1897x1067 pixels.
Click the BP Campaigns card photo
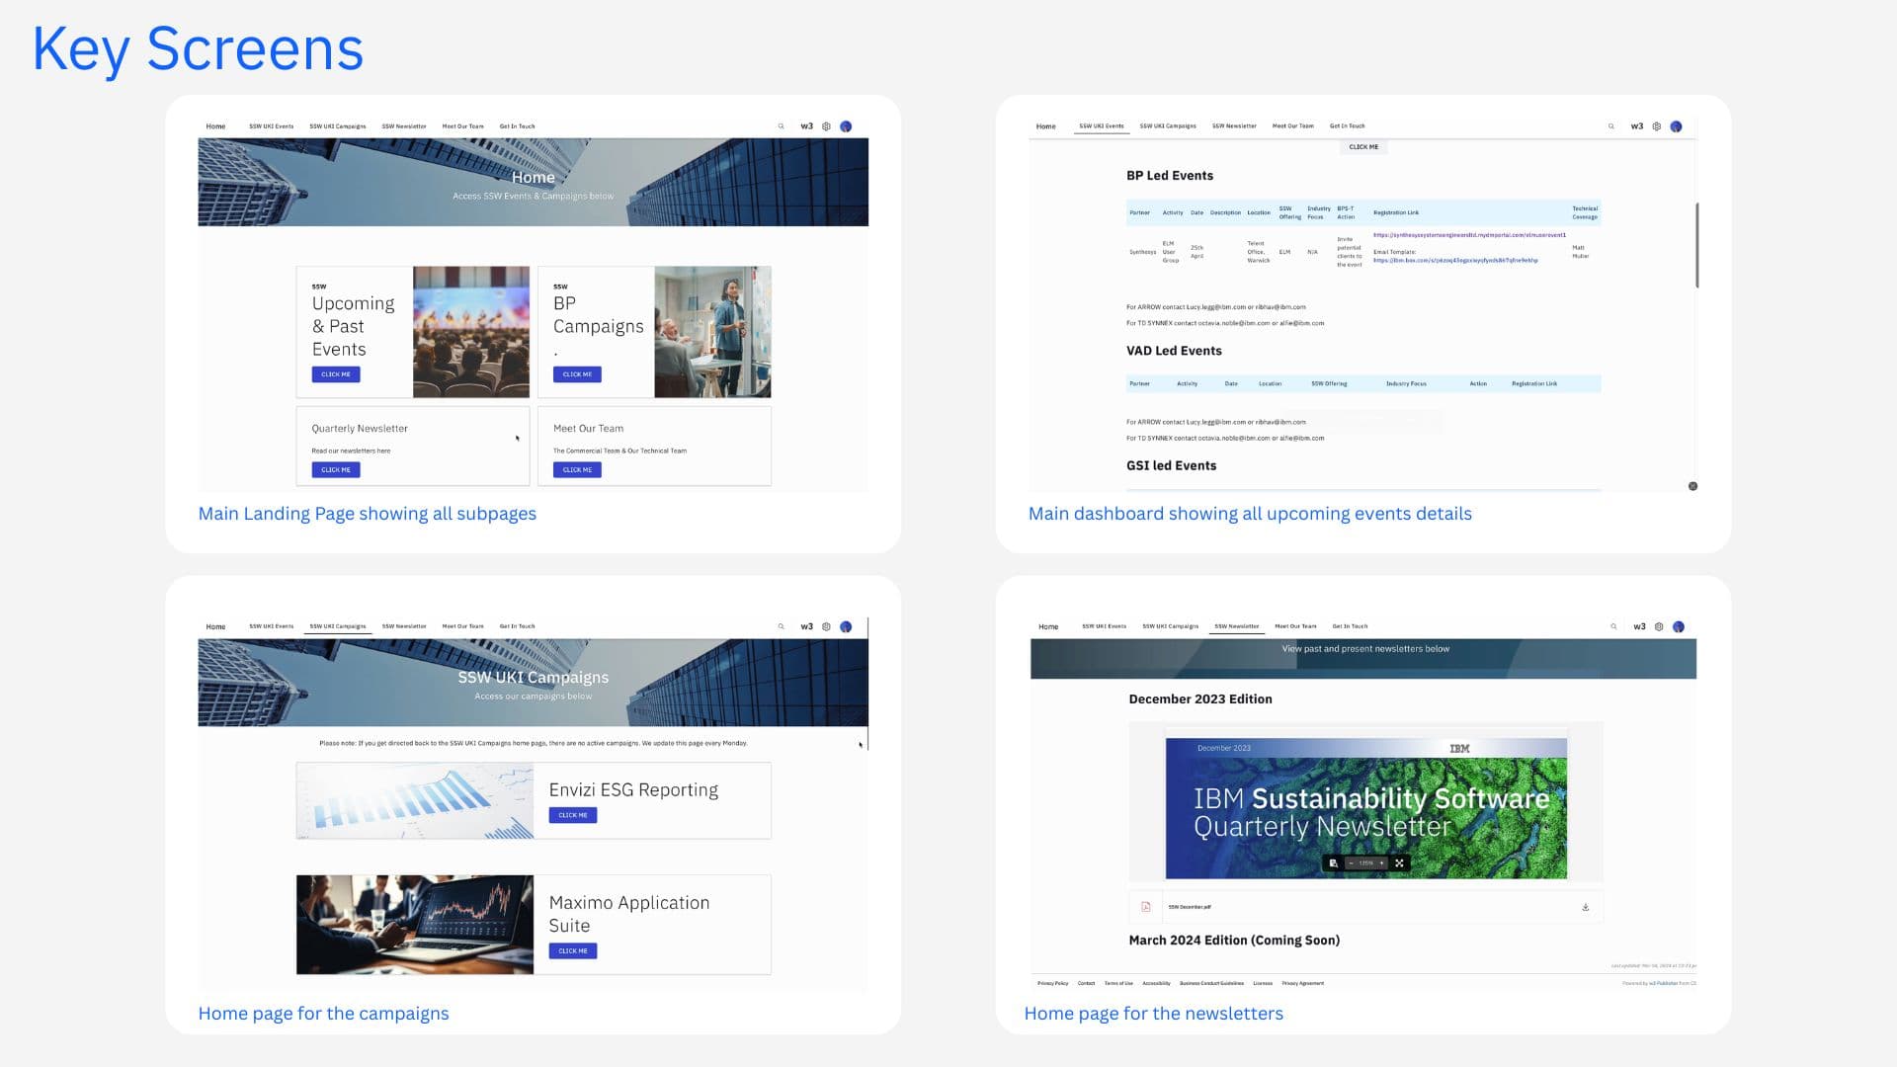711,332
